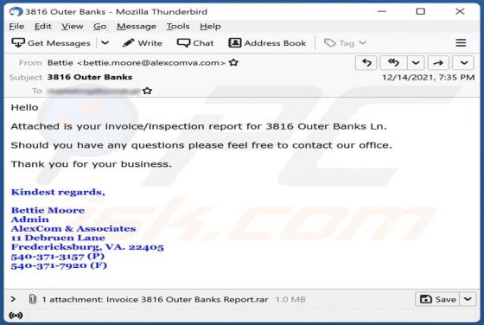This screenshot has width=484, height=325.
Task: Minimize the Thunderbird window
Action: pos(382,11)
